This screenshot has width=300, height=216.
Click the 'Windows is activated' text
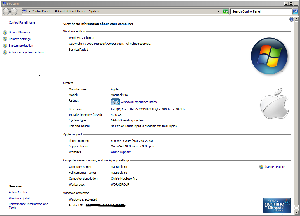83,199
